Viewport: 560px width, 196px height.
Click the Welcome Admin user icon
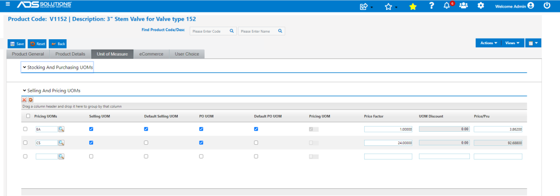530,5
